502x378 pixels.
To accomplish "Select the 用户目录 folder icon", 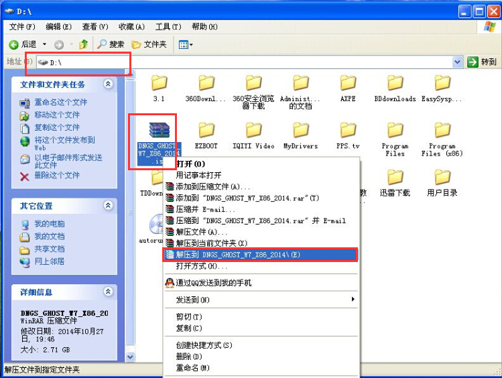I will coord(442,178).
